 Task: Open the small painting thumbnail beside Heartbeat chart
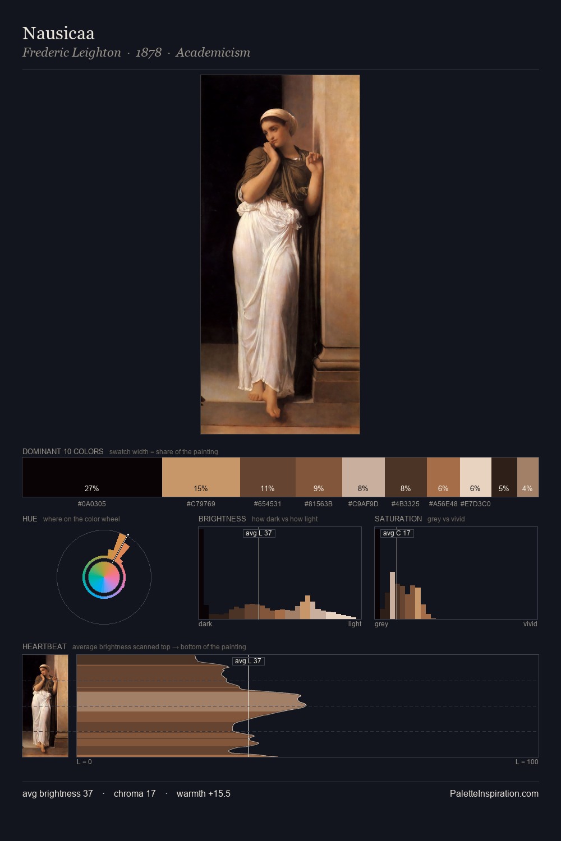coord(45,706)
